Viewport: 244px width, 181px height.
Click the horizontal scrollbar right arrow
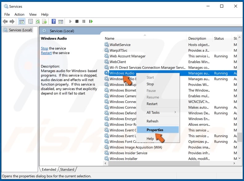pos(234,163)
